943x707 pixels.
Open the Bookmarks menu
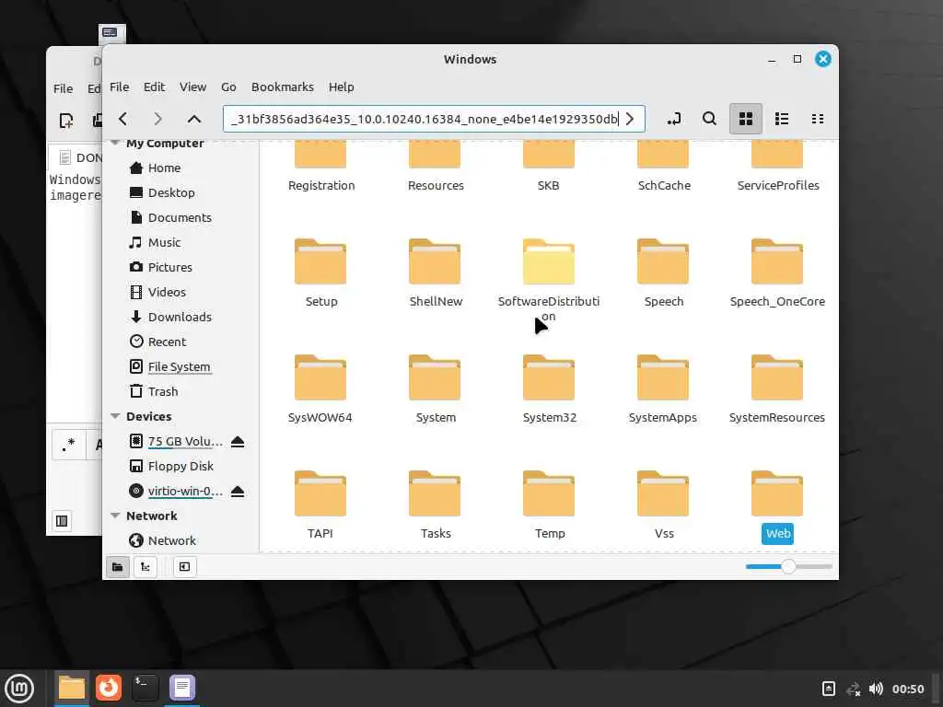point(283,87)
